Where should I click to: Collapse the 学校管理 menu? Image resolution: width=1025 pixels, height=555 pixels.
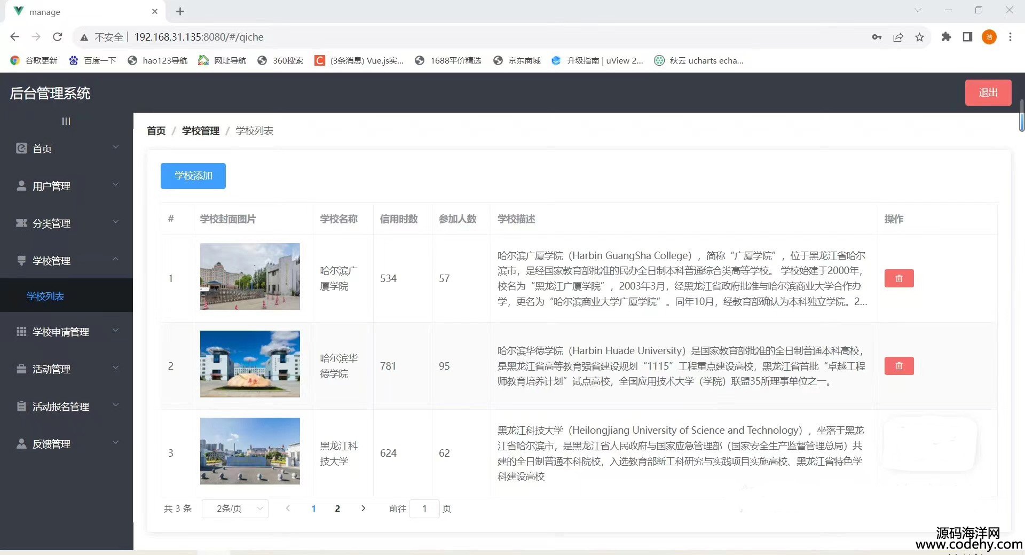coord(115,260)
